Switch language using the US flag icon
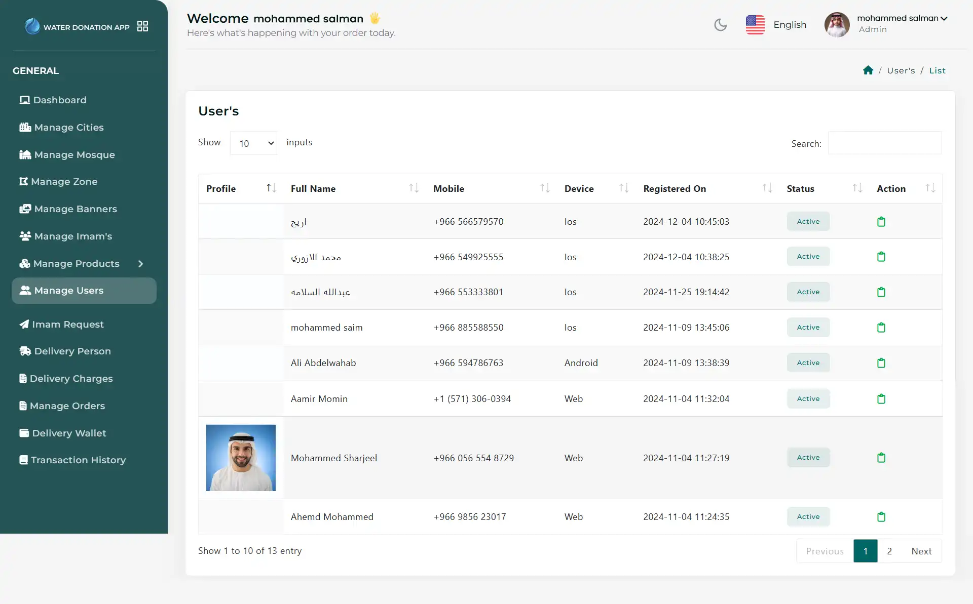The image size is (973, 604). pyautogui.click(x=755, y=24)
